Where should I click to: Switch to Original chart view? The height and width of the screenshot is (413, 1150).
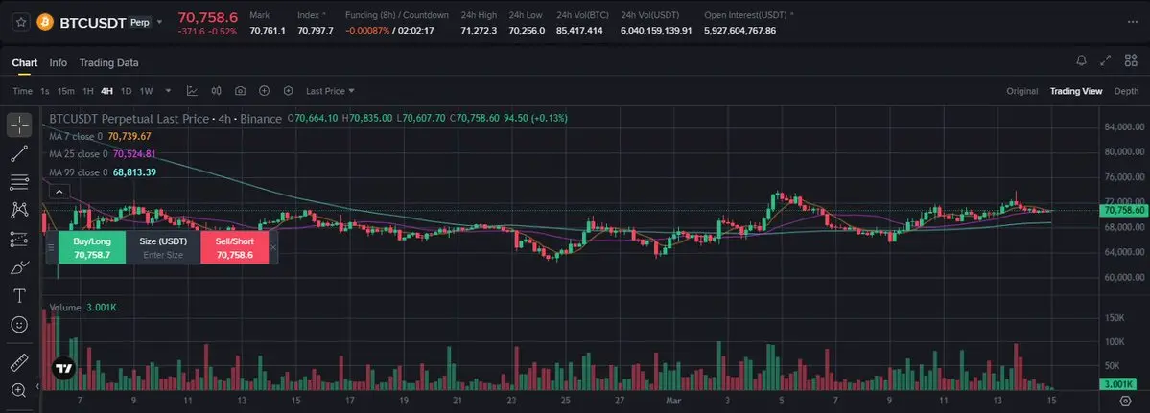coord(1021,91)
